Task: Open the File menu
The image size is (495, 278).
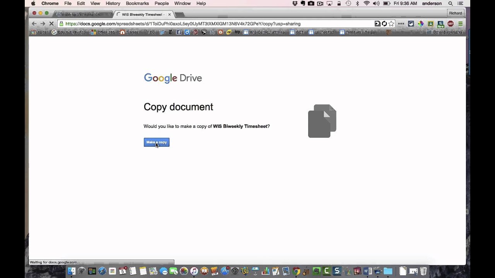Action: [x=68, y=3]
